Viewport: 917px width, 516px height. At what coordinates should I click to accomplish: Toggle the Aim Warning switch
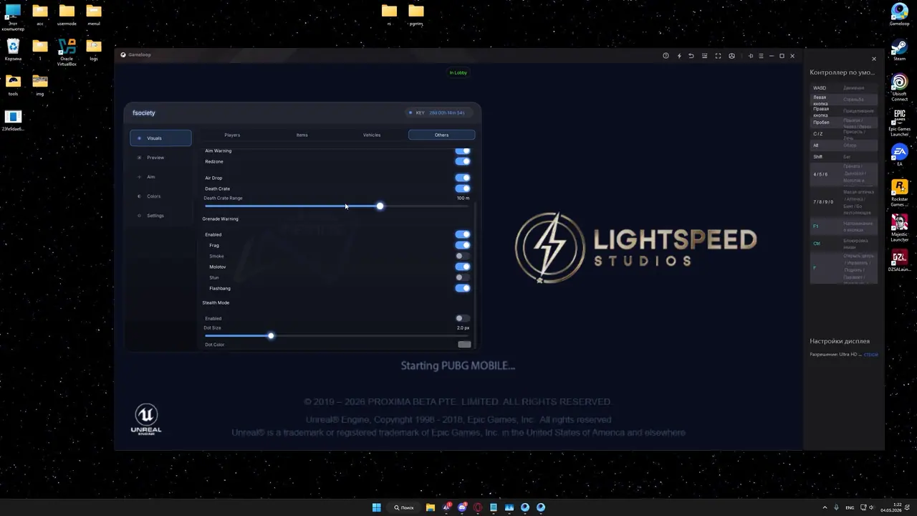tap(463, 151)
